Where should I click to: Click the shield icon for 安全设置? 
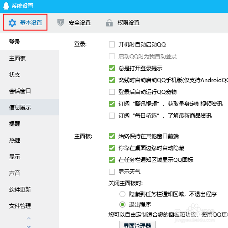(61, 23)
